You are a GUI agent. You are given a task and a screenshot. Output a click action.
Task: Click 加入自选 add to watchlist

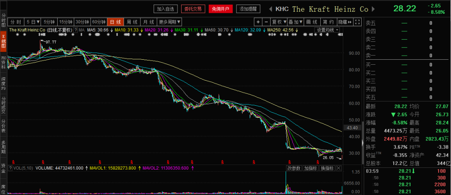click(x=166, y=9)
